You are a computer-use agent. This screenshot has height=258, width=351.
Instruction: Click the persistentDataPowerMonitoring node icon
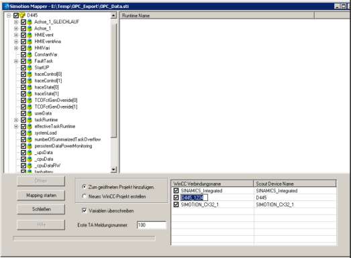point(30,146)
